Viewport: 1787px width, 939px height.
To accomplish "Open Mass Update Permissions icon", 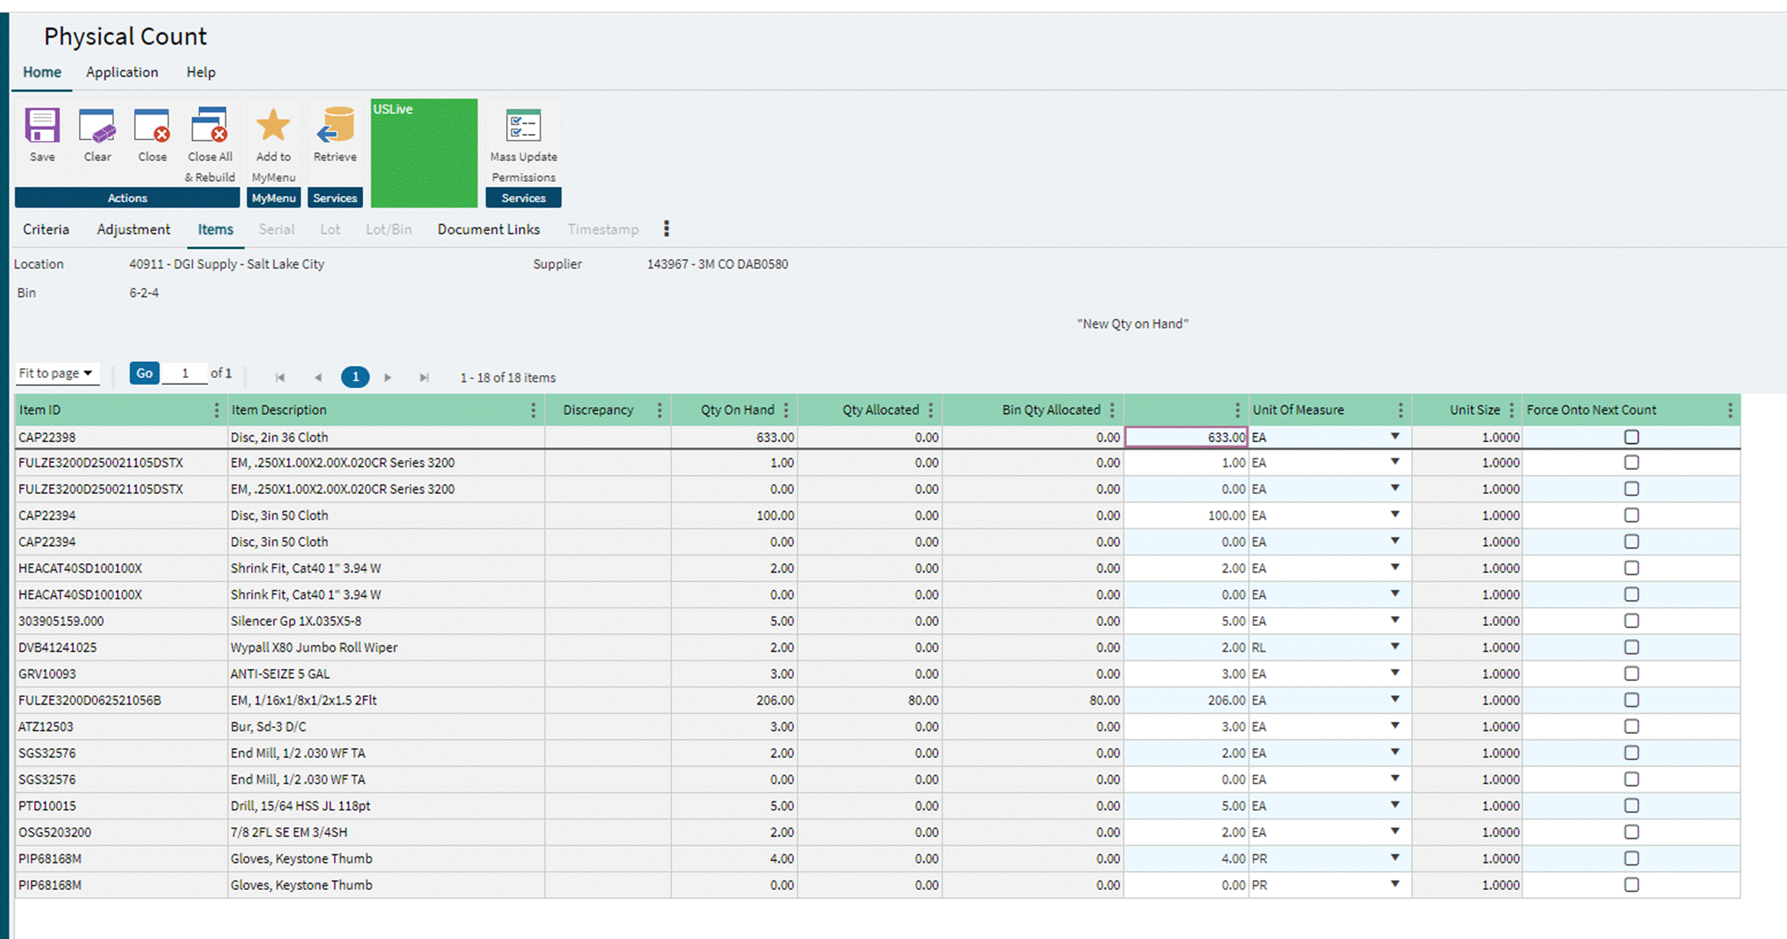I will click(523, 127).
